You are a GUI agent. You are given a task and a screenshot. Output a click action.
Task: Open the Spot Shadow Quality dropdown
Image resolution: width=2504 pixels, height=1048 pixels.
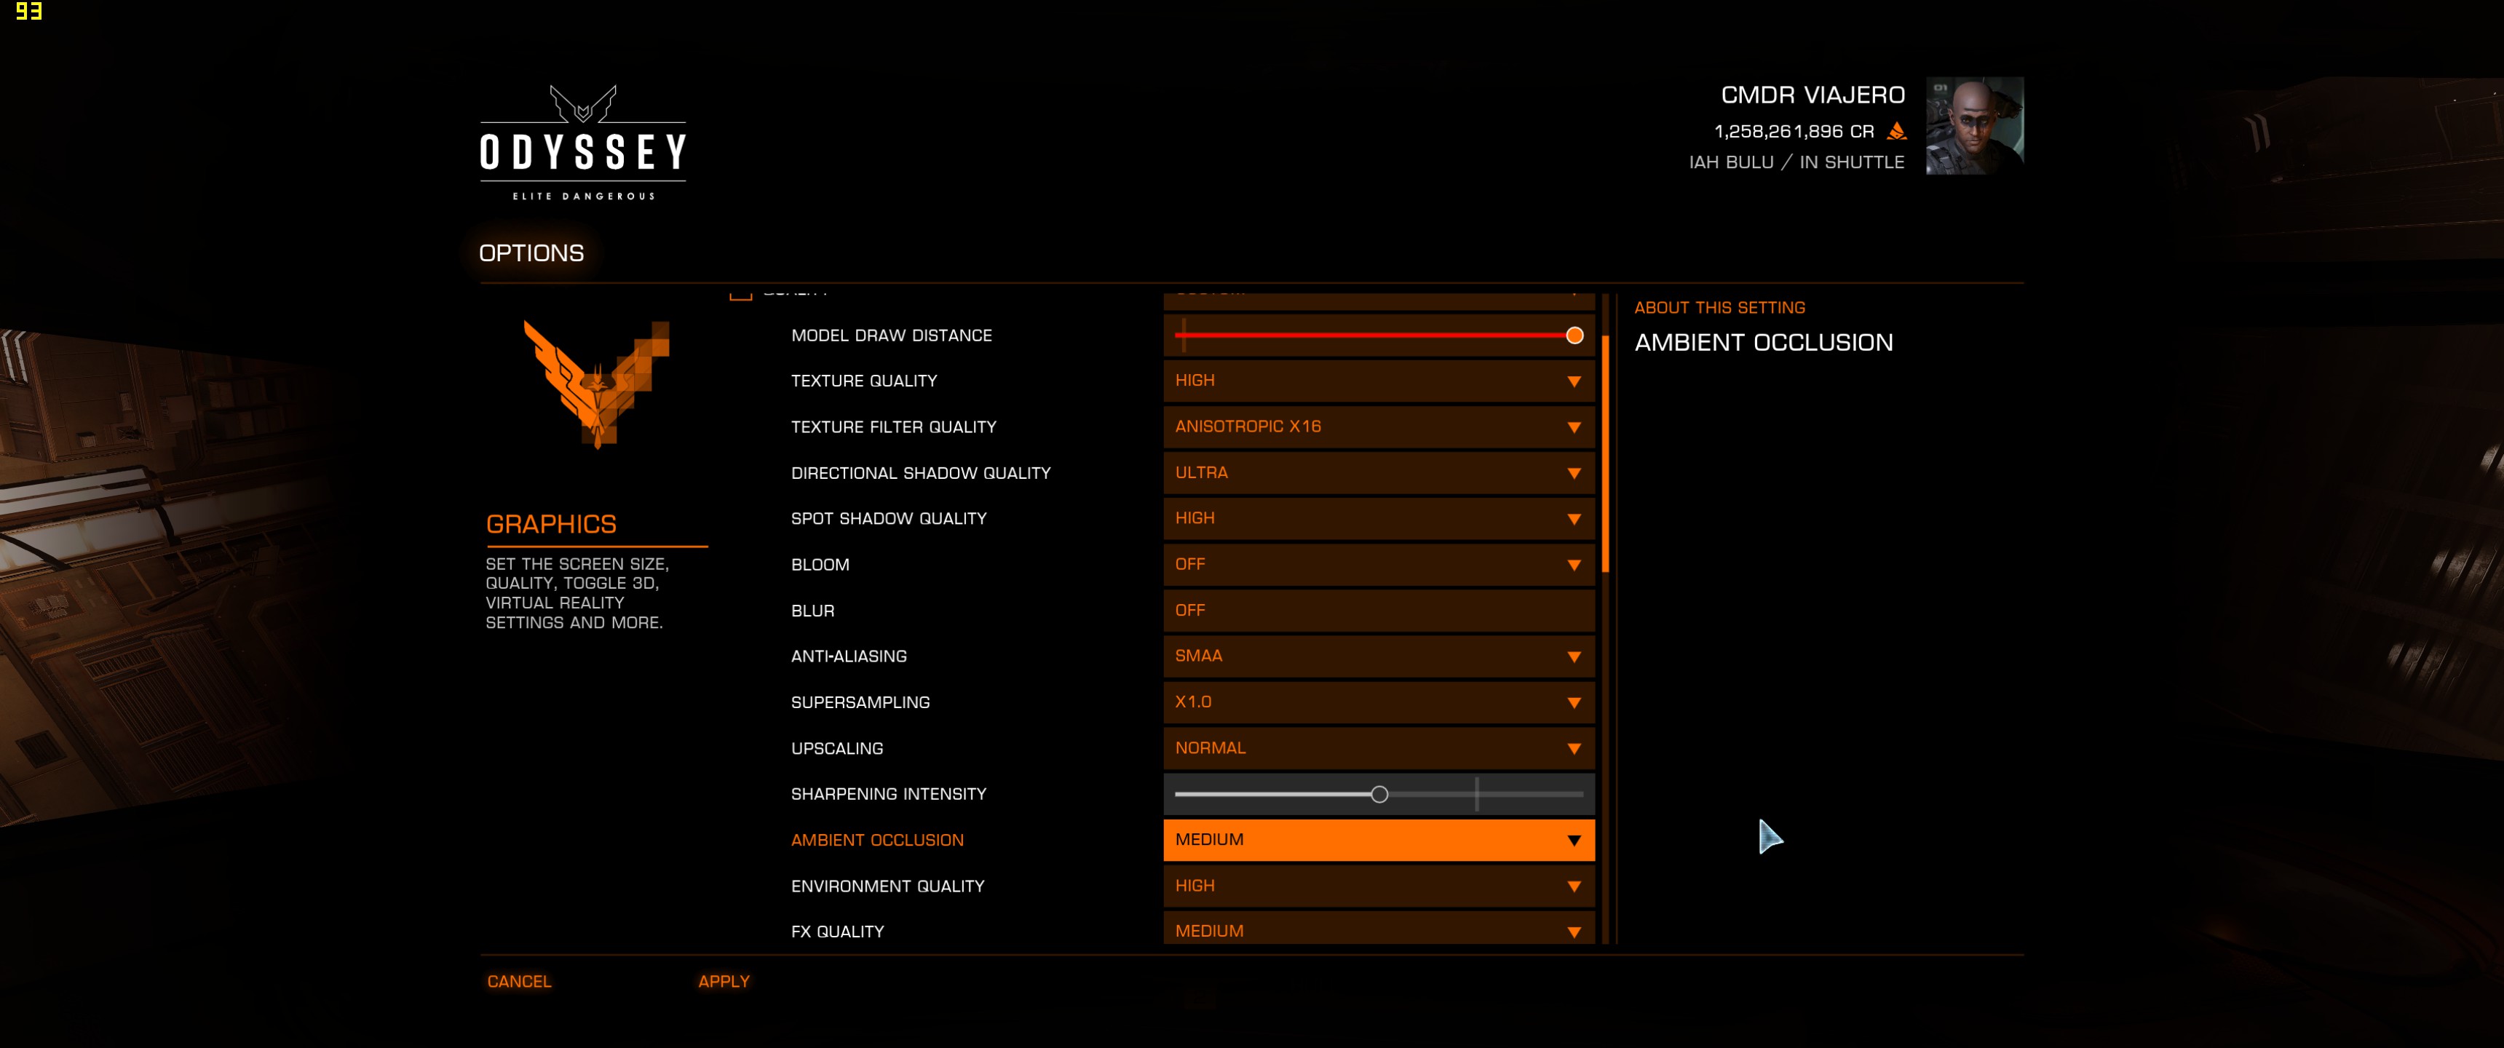coord(1379,518)
